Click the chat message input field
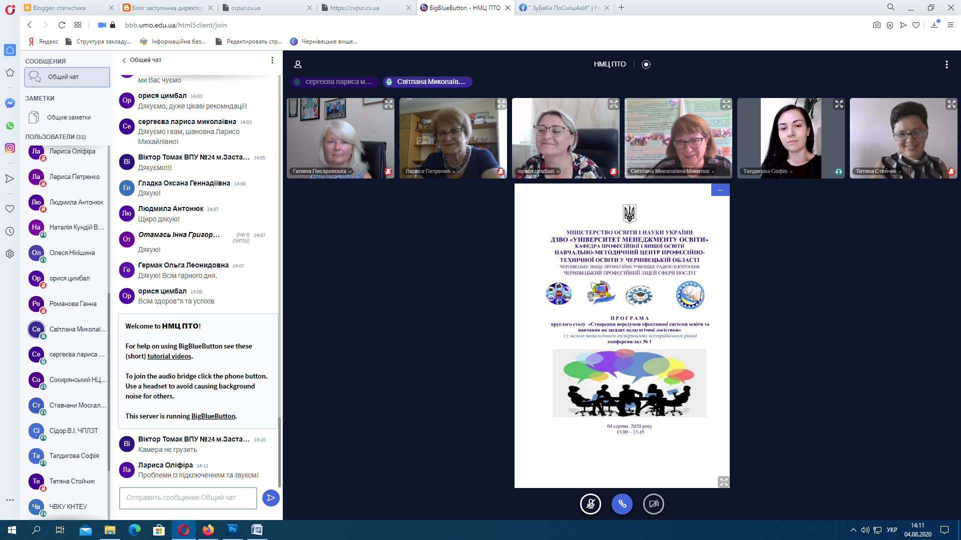Screen dimensions: 961x540 [188, 498]
